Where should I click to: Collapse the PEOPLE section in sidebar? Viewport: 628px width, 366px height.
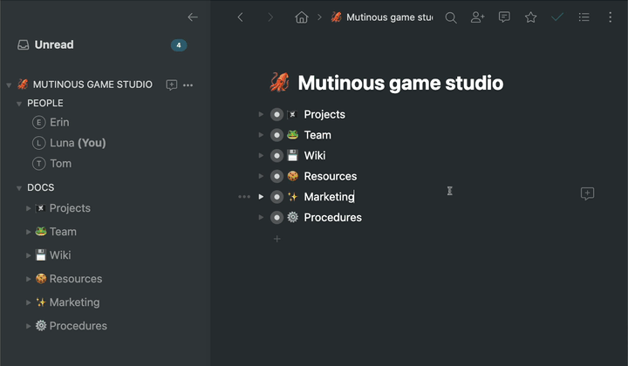point(19,104)
